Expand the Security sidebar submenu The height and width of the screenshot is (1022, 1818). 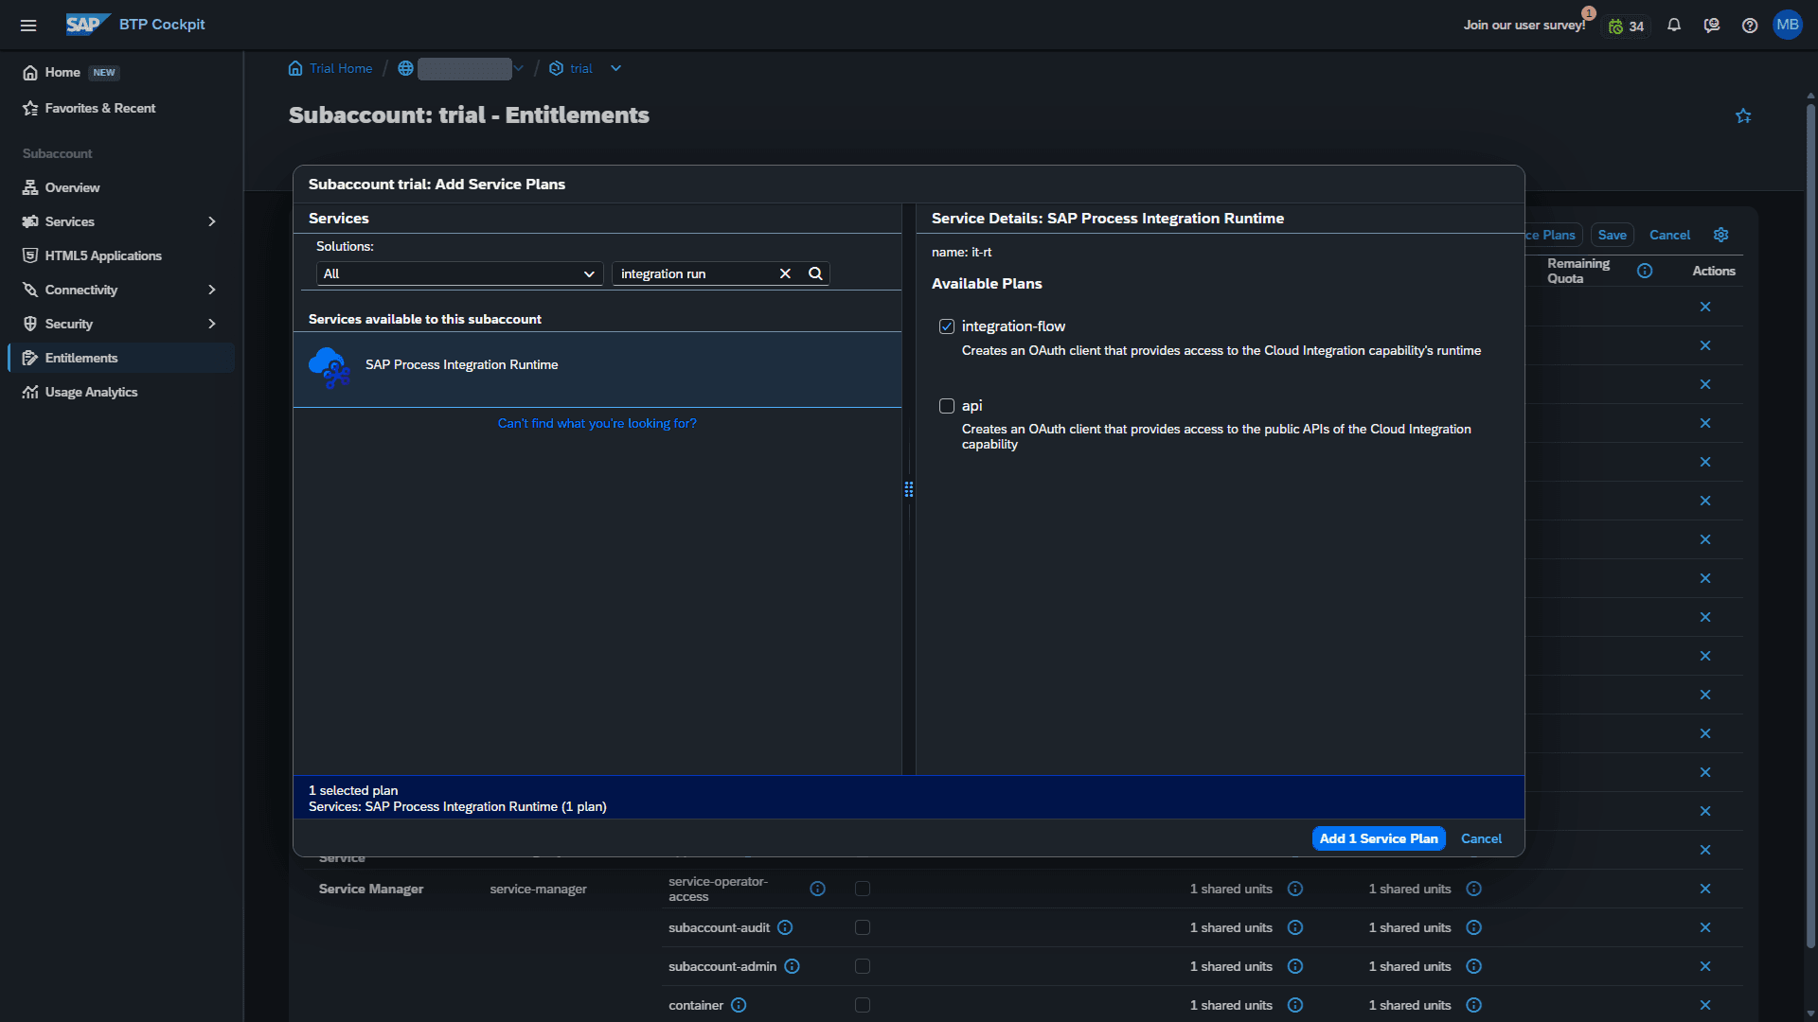212,324
